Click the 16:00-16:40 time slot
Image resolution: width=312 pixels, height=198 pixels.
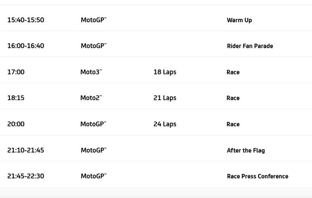pyautogui.click(x=25, y=46)
